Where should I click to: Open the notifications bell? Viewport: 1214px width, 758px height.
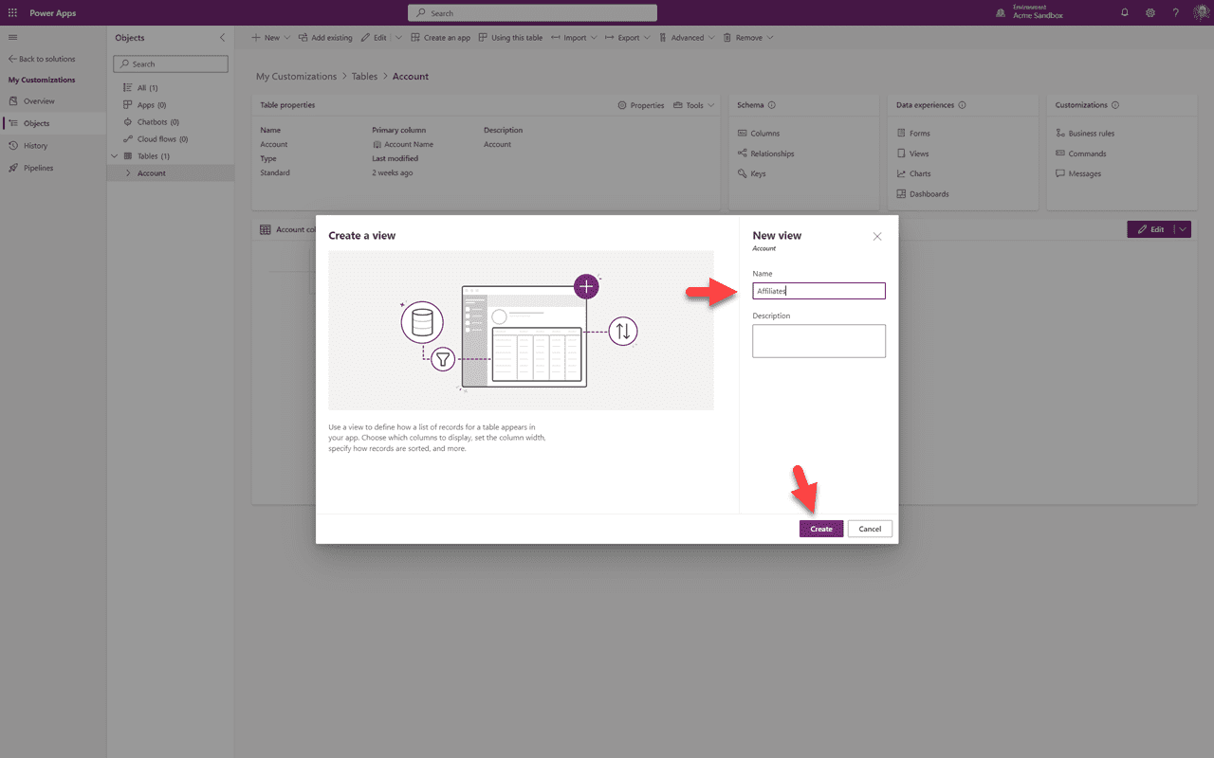[1123, 12]
